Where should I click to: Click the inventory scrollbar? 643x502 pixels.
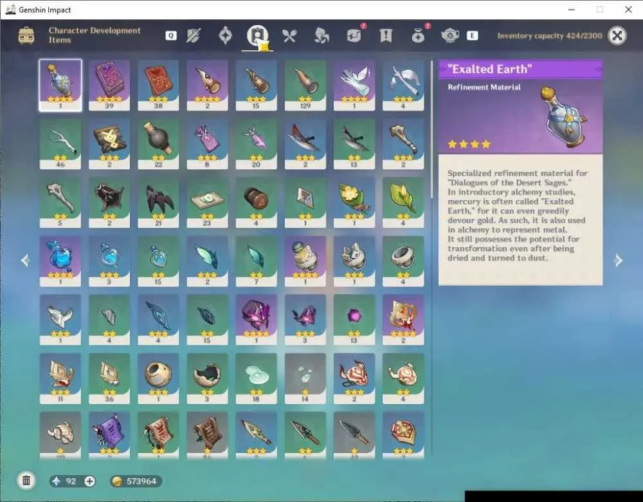tap(432, 129)
